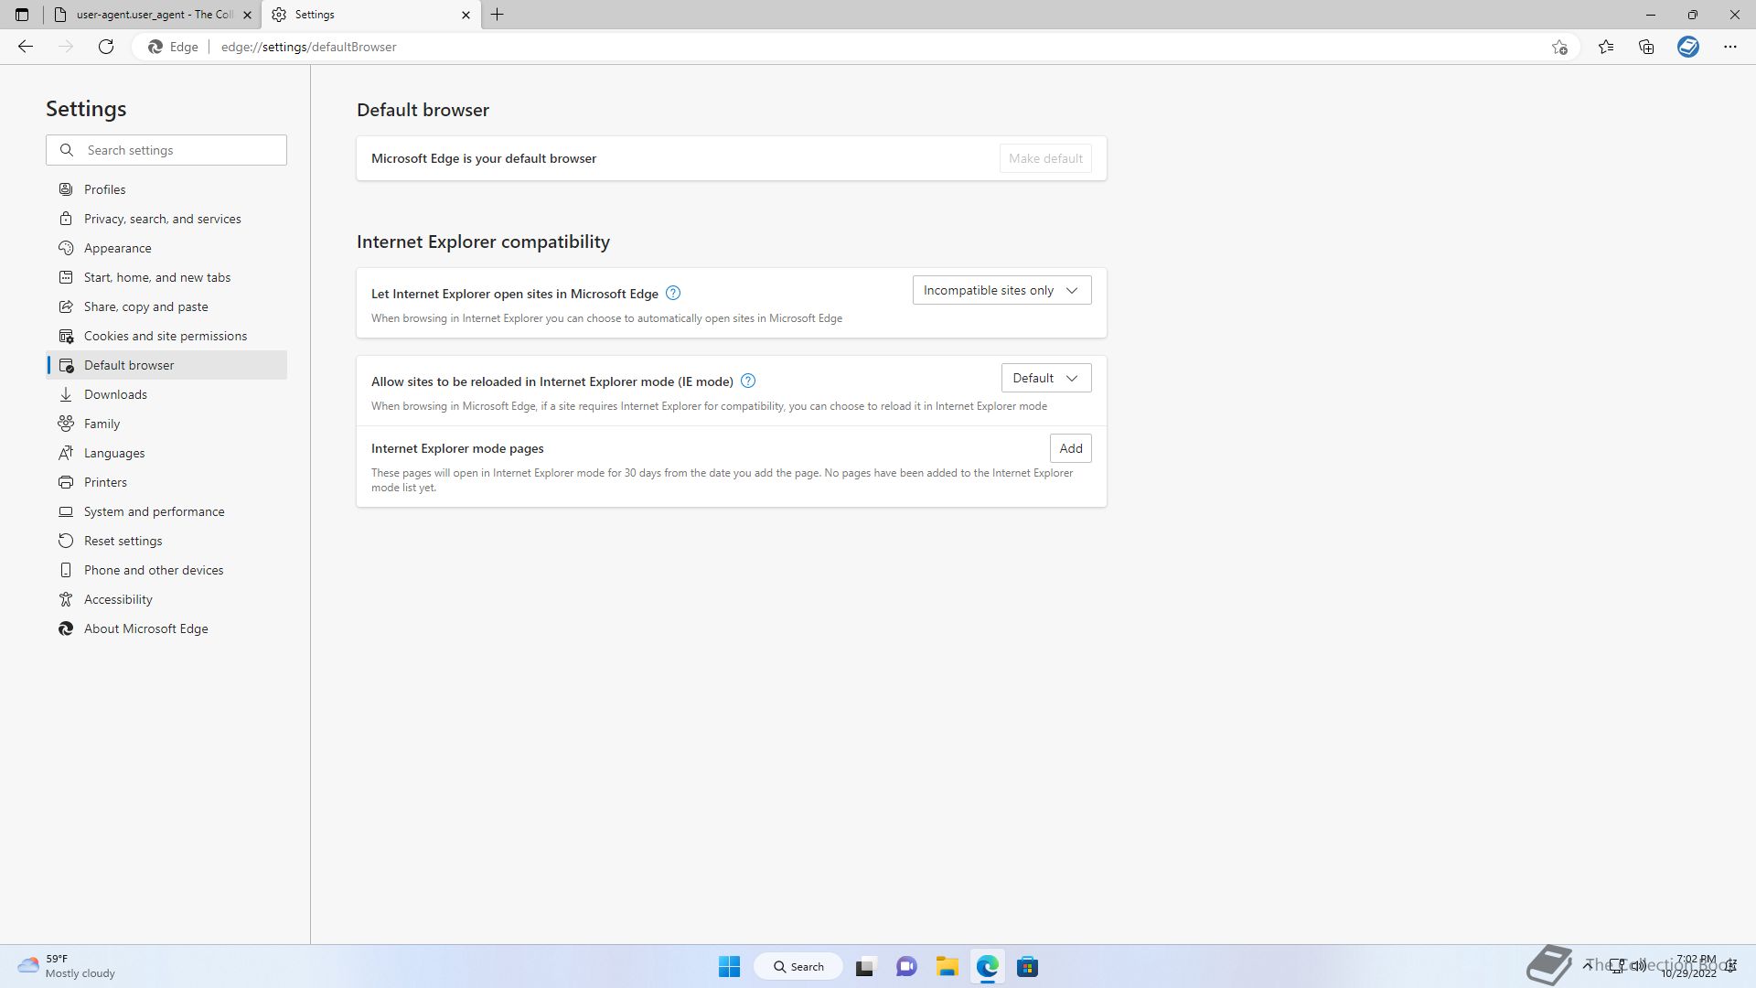
Task: Open the Settings and more menu
Action: [1730, 47]
